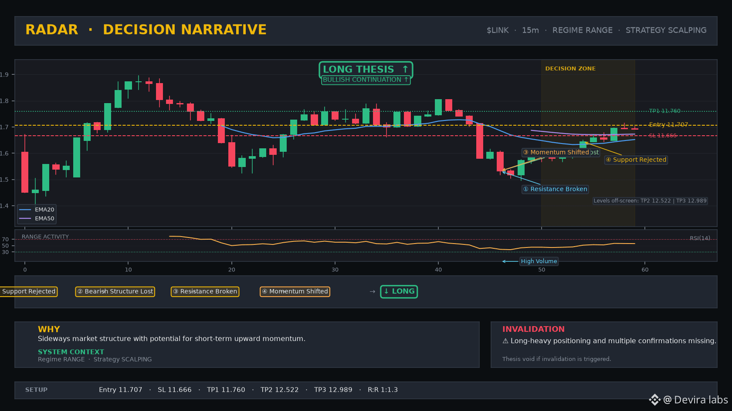Click the EMA20 legend entry
Screen dimensions: 732x411
click(37, 210)
